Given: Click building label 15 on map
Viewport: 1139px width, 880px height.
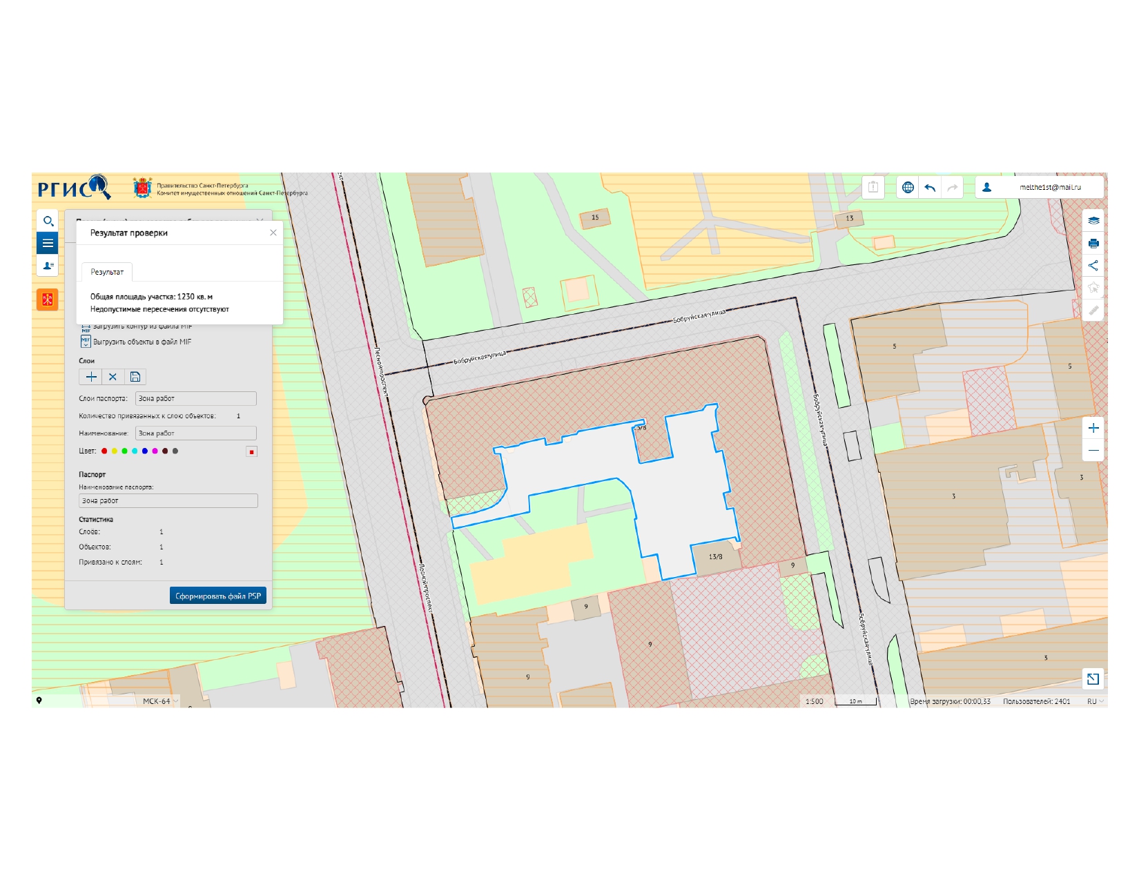Looking at the screenshot, I should 595,217.
